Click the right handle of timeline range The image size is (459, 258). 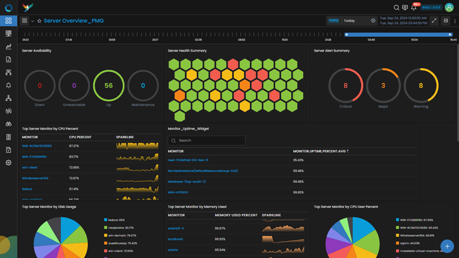click(x=450, y=35)
